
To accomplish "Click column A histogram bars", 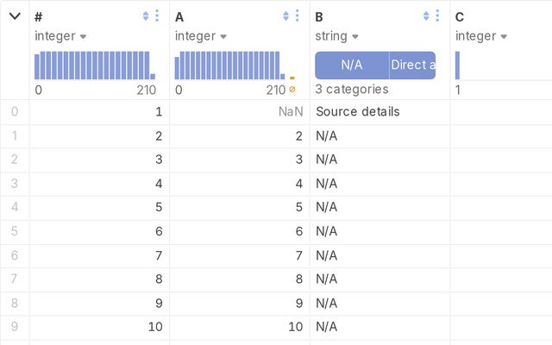I will [230, 66].
